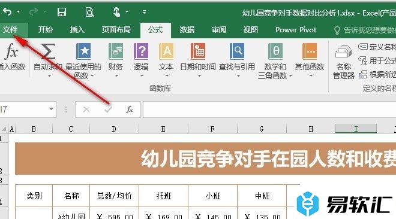
Task: Click the ¥145.00 cell
Action: [212, 213]
